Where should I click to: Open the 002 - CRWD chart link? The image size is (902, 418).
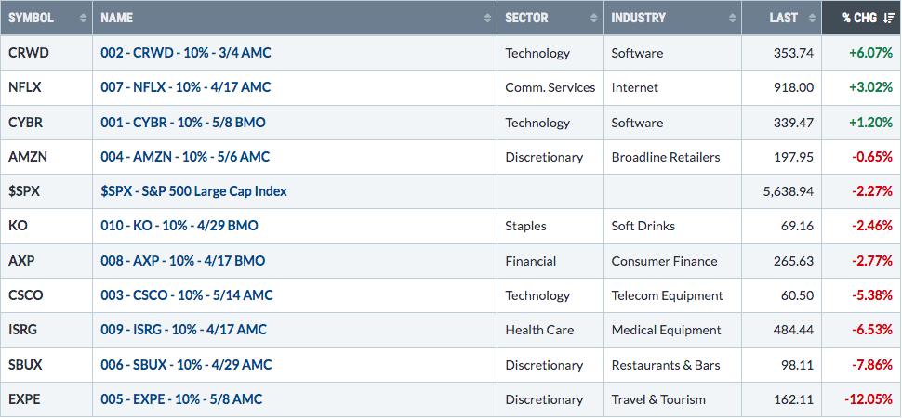coord(185,53)
